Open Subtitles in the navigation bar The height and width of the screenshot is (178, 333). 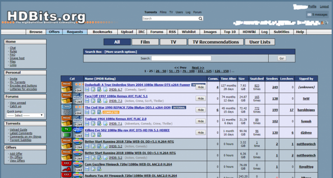pos(281,32)
